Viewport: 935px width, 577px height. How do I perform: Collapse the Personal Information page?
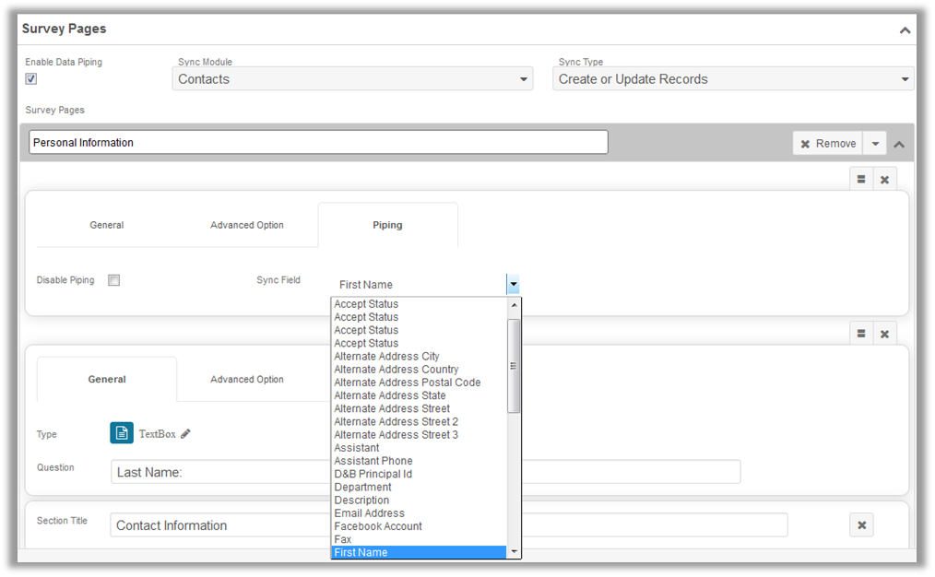tap(900, 144)
